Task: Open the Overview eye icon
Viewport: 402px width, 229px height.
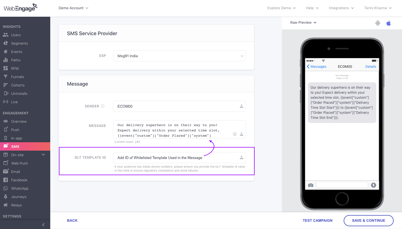Action: (6, 121)
